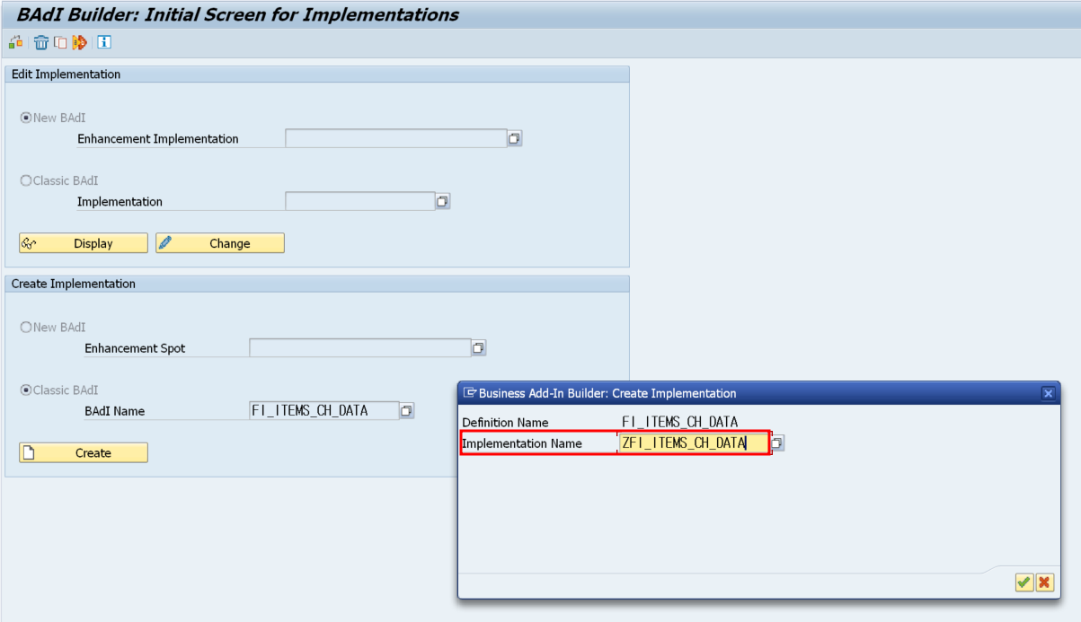The image size is (1081, 622).
Task: Click the Change button
Action: pyautogui.click(x=220, y=243)
